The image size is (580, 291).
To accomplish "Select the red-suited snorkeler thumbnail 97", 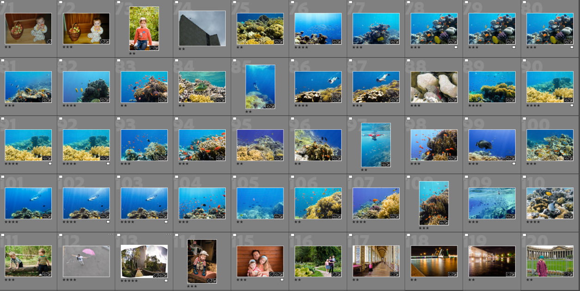I will point(376,145).
